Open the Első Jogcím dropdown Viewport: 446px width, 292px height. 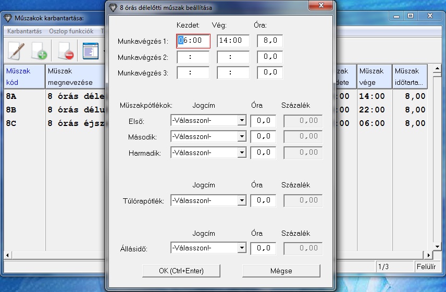click(241, 121)
